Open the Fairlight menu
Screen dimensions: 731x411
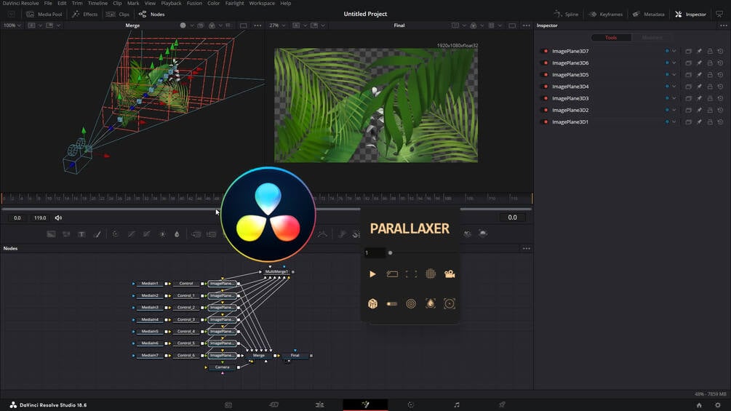pos(234,3)
